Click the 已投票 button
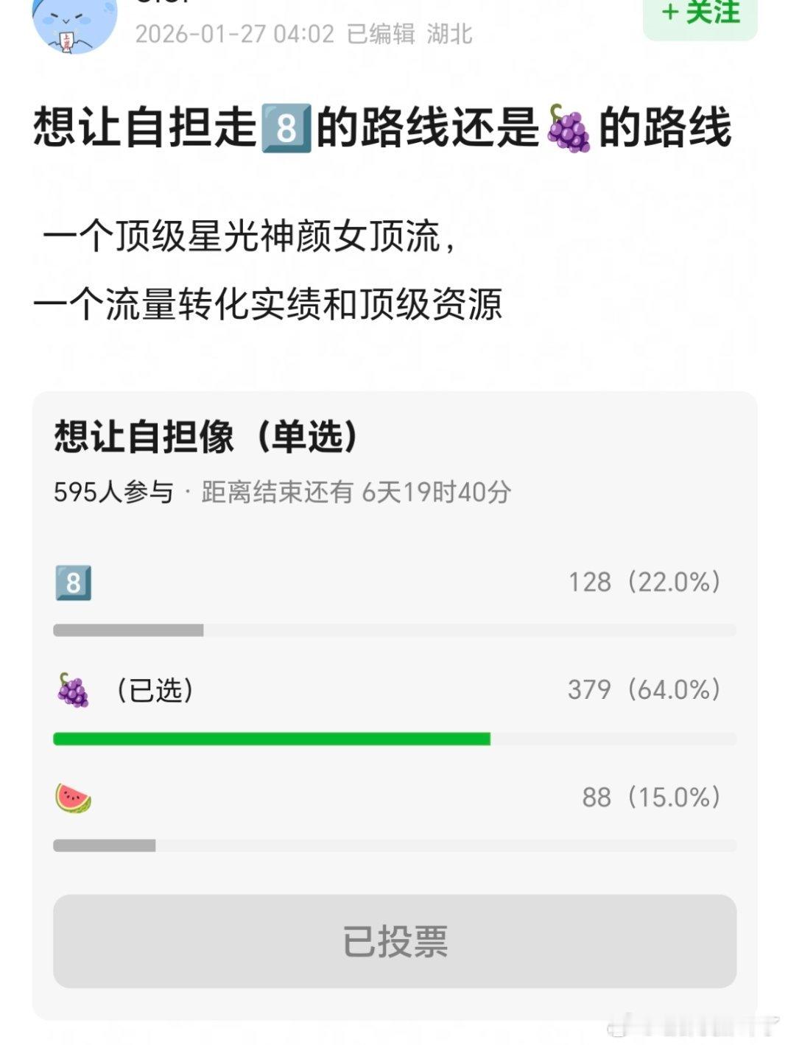The width and height of the screenshot is (788, 1045). [x=395, y=941]
